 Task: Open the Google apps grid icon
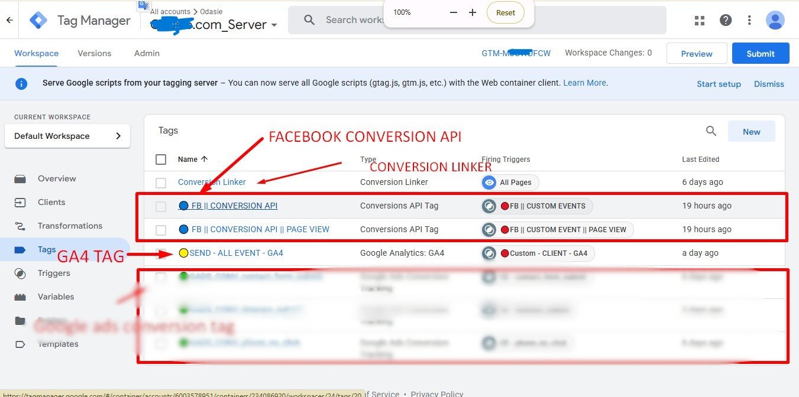[x=700, y=21]
